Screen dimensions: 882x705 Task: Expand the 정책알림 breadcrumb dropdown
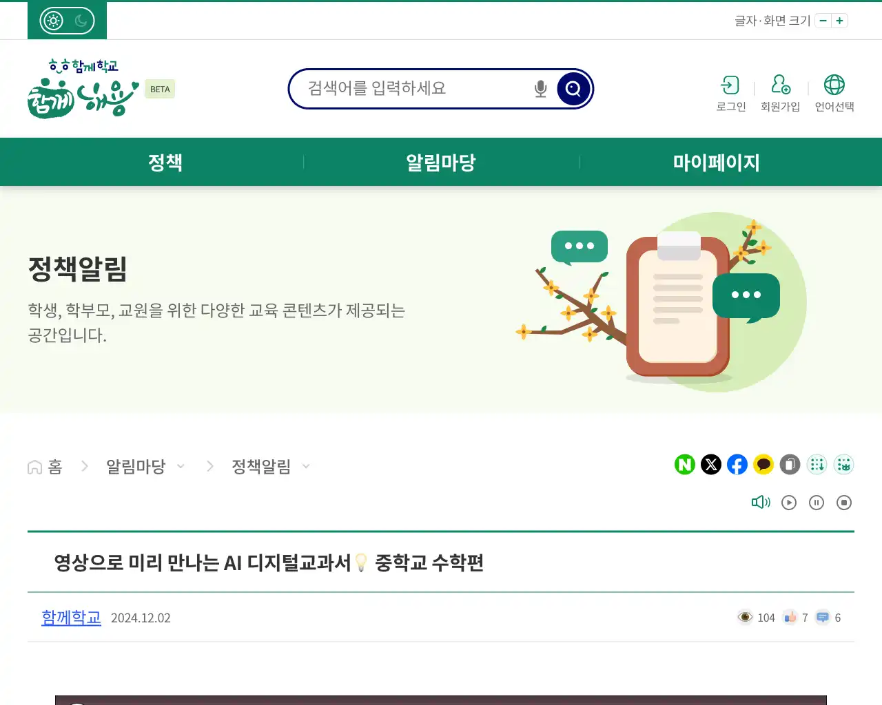(x=305, y=466)
